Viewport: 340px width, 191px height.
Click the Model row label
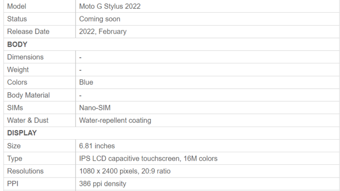coord(16,6)
